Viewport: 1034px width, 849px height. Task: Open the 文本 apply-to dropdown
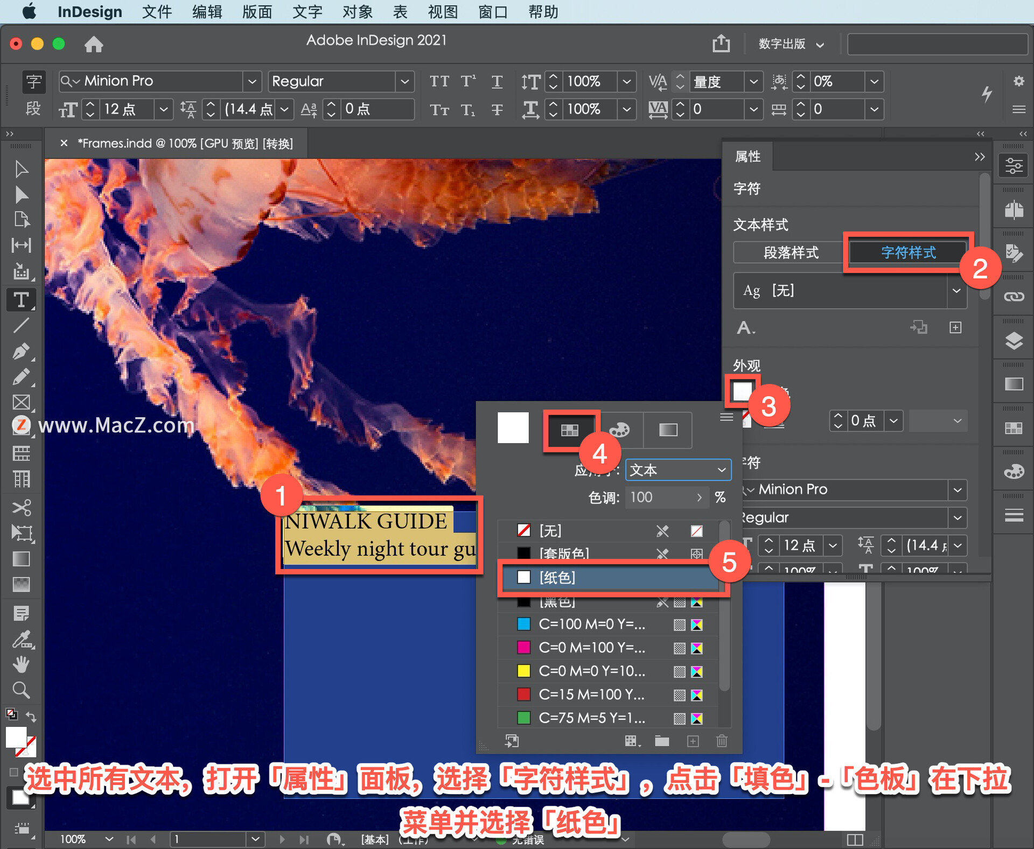pos(678,469)
